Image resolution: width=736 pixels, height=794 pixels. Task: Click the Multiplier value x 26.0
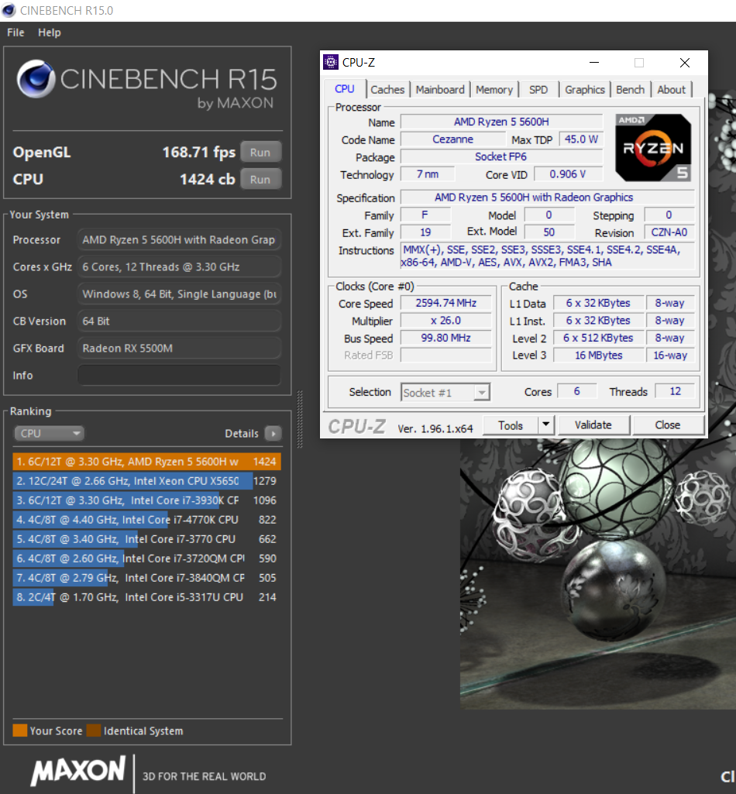click(445, 321)
